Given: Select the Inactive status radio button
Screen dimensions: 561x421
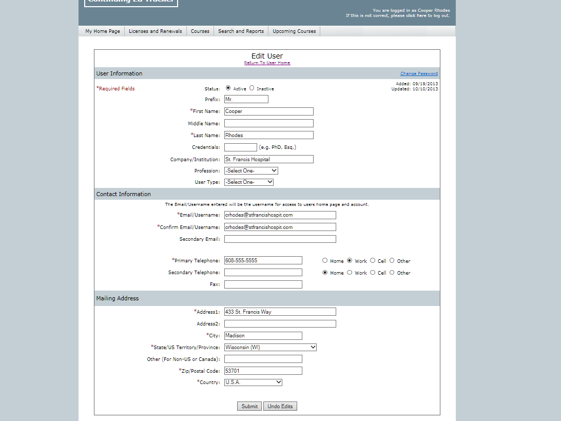Looking at the screenshot, I should point(252,88).
